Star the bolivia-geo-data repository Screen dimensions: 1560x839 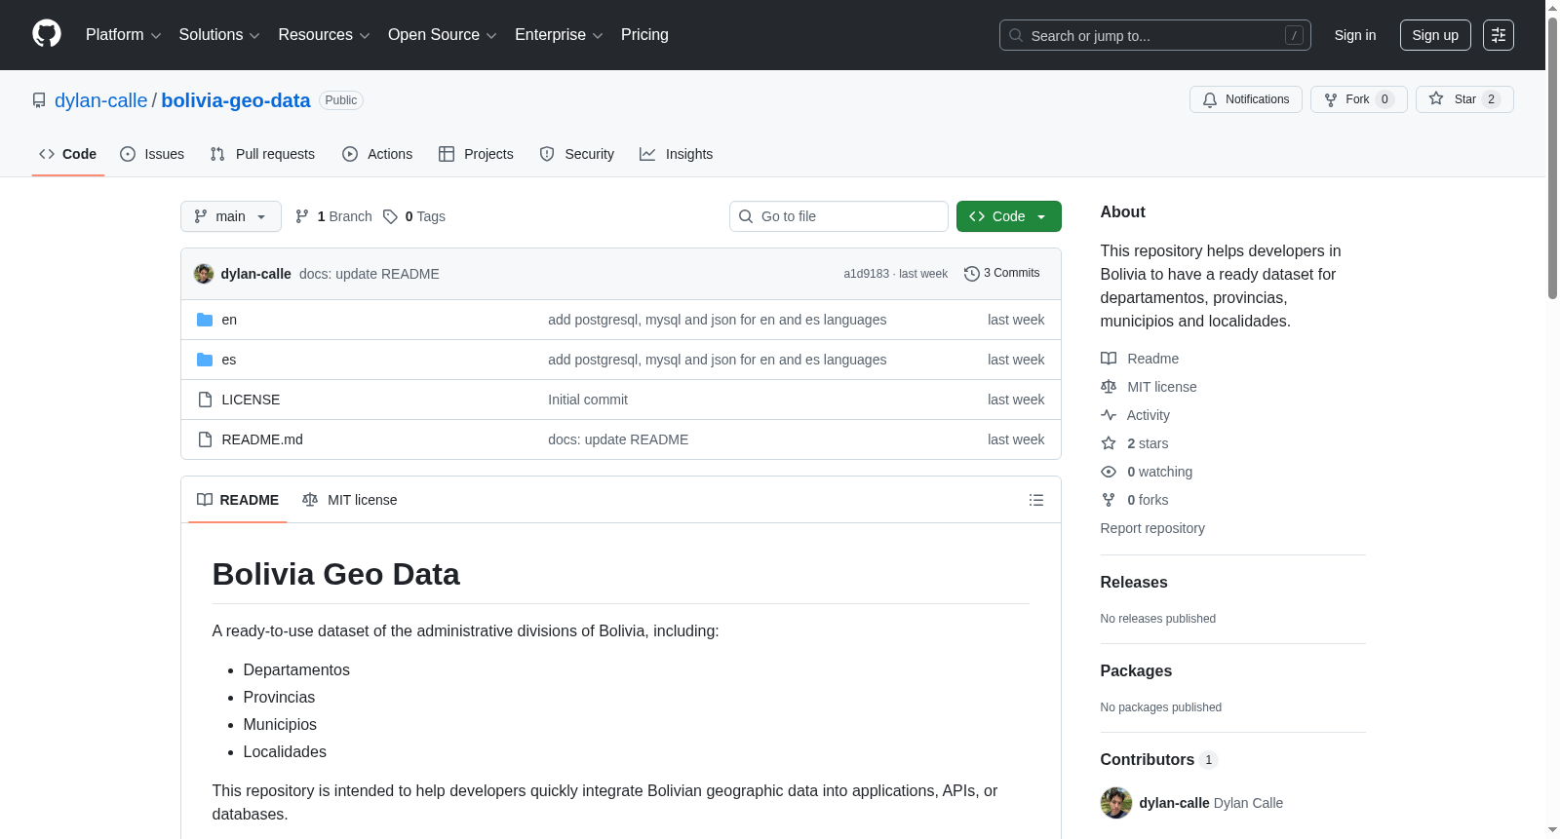point(1464,99)
